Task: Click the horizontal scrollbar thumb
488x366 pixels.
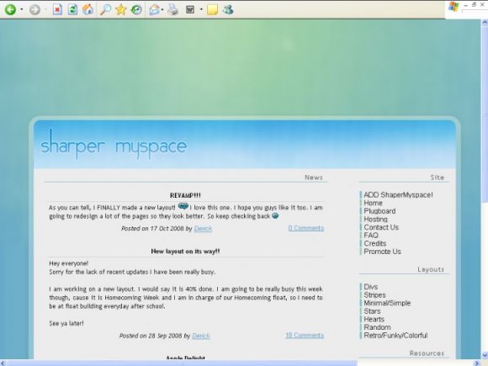Action: (x=182, y=363)
